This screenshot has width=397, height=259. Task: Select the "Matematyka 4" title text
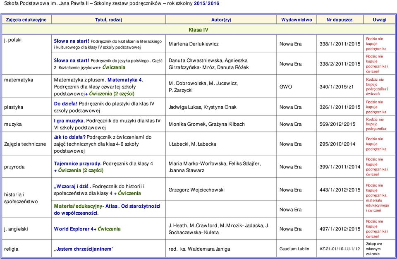(x=124, y=80)
